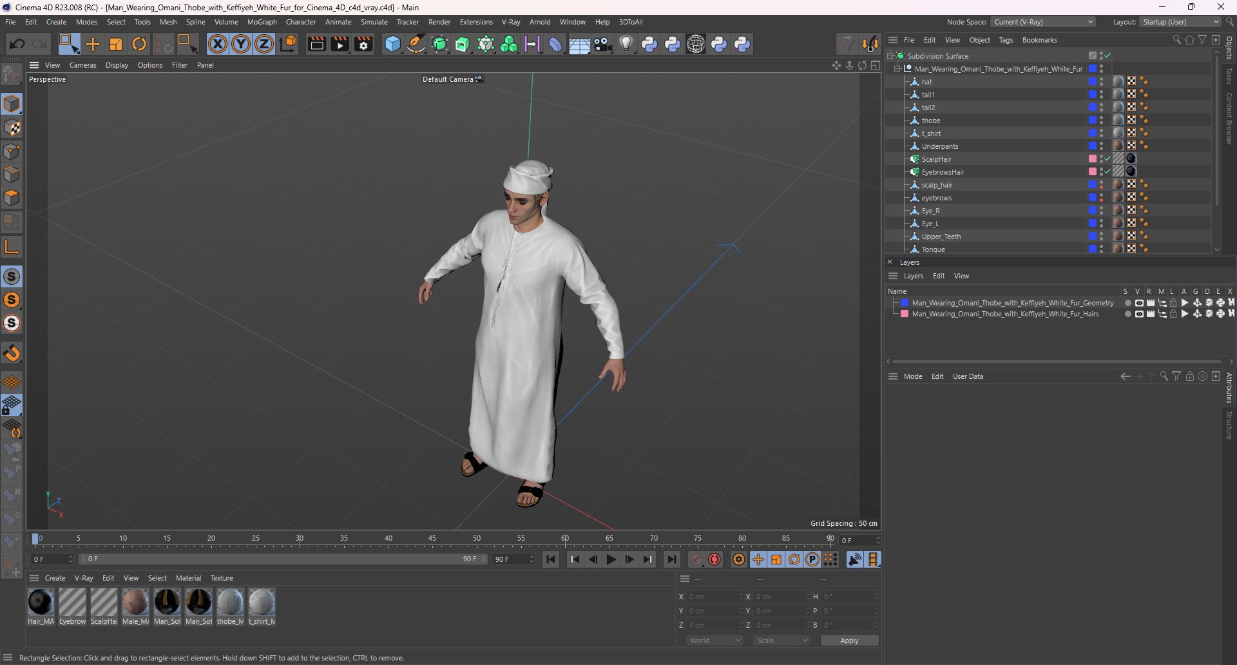Open Layers panel View menu
Image resolution: width=1237 pixels, height=665 pixels.
(961, 276)
